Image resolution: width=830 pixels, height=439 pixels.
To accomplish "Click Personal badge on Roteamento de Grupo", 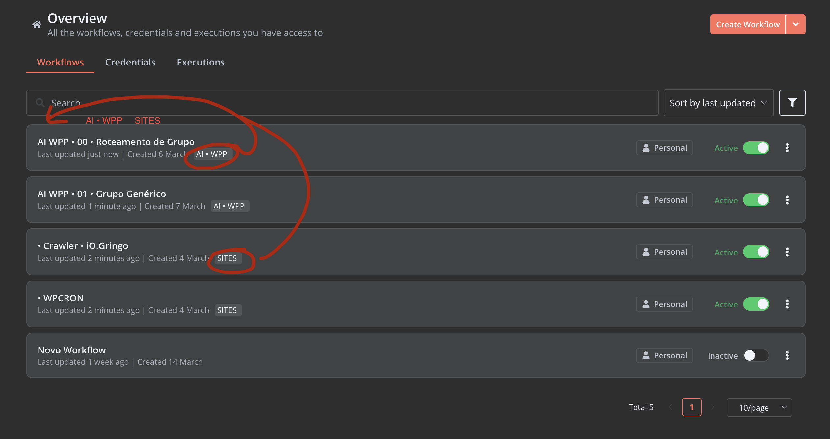I will point(664,148).
